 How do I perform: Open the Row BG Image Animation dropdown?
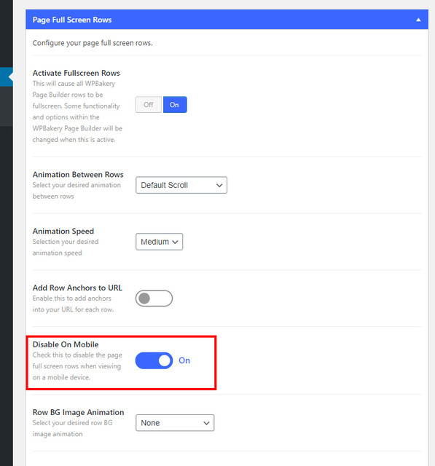tap(175, 423)
